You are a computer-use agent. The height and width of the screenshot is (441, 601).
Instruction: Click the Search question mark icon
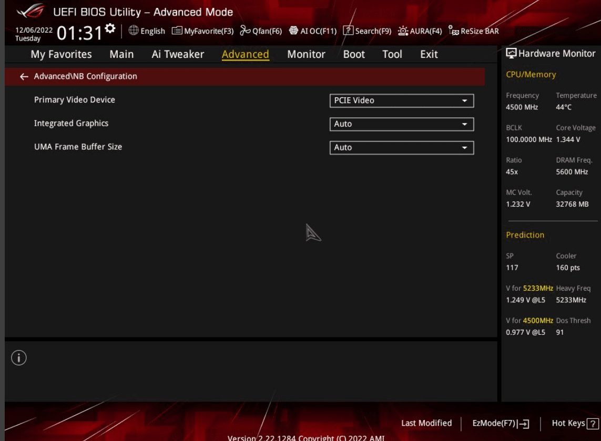(x=348, y=30)
